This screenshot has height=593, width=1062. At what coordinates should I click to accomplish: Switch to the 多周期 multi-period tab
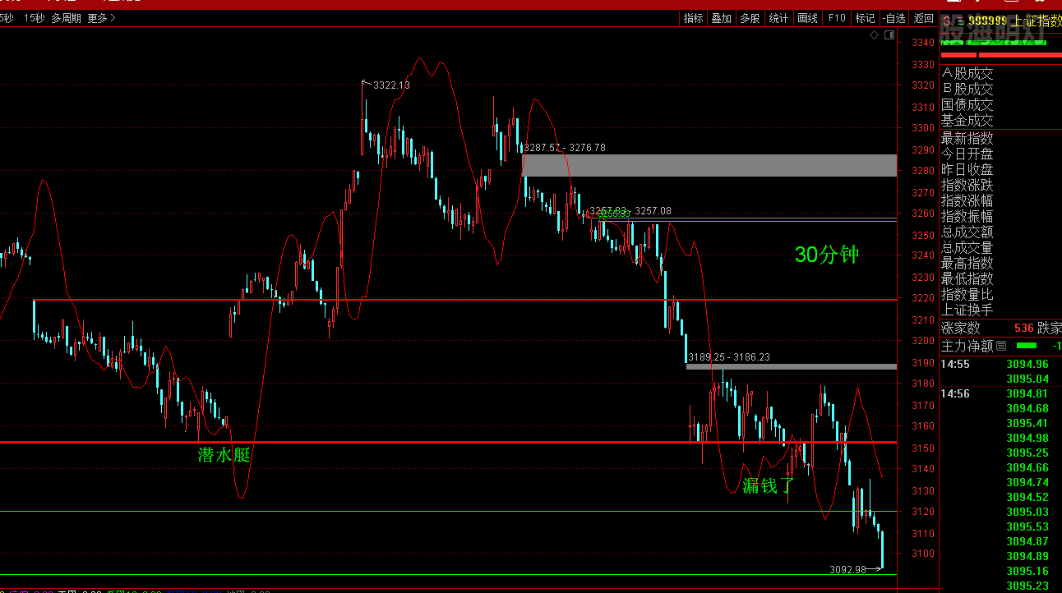pos(66,18)
